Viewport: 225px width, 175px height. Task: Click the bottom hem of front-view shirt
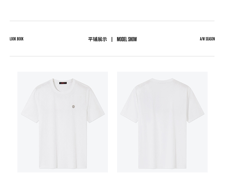pos(63,167)
